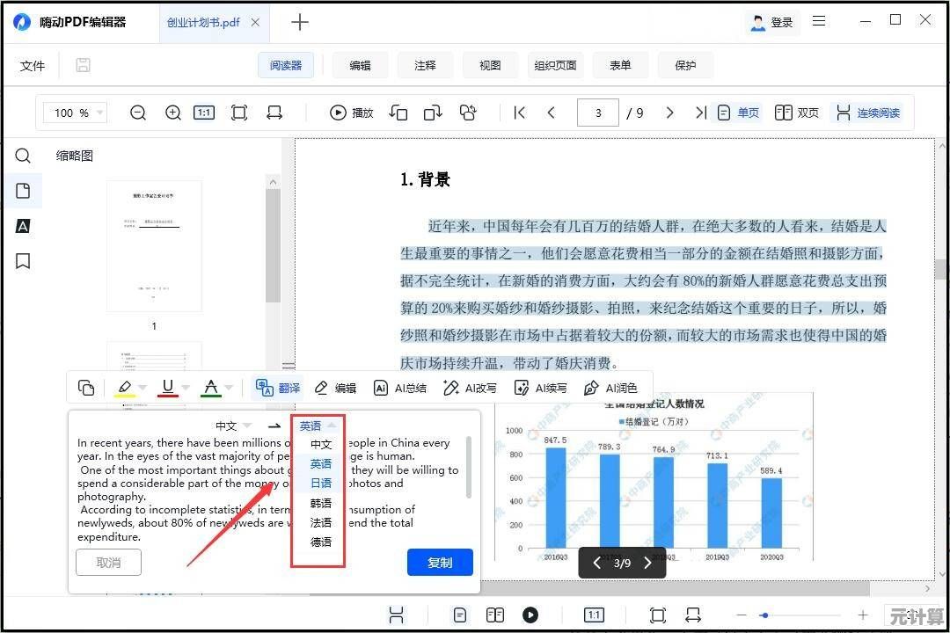Switch to 组织页面 tab
The height and width of the screenshot is (633, 950).
pos(555,65)
